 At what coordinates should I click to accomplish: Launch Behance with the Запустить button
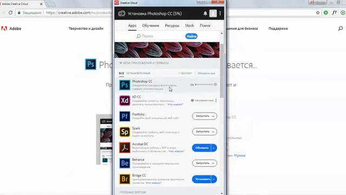204,163
